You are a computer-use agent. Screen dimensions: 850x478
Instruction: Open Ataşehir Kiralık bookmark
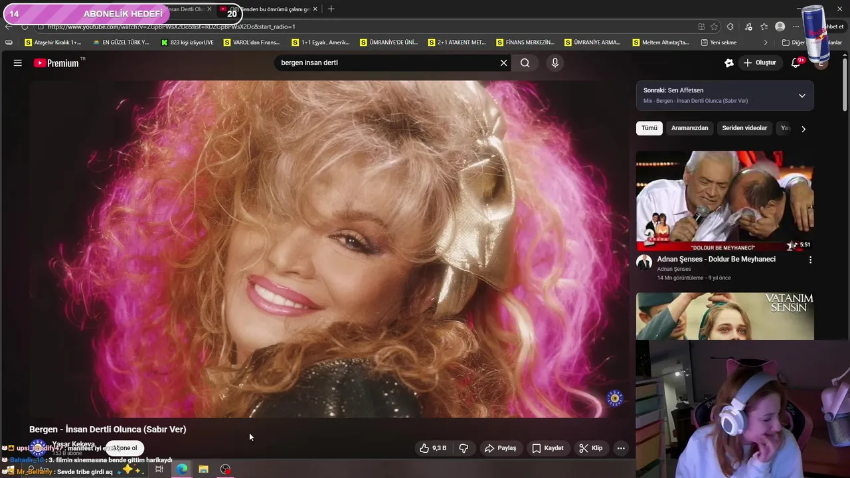click(52, 42)
